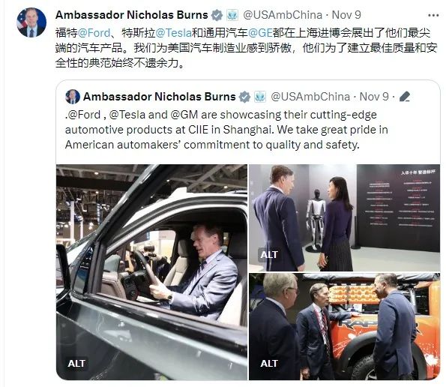Click the Nov 9 timestamp of main tweet
Viewport: 446px width, 387px height.
tap(346, 15)
